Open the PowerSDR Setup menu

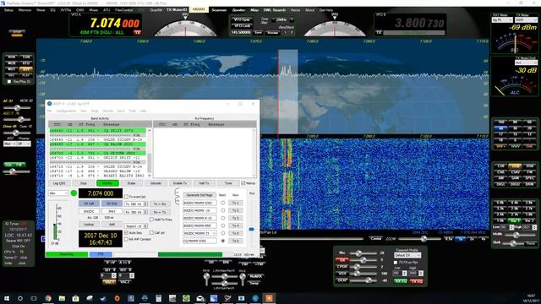8,10
